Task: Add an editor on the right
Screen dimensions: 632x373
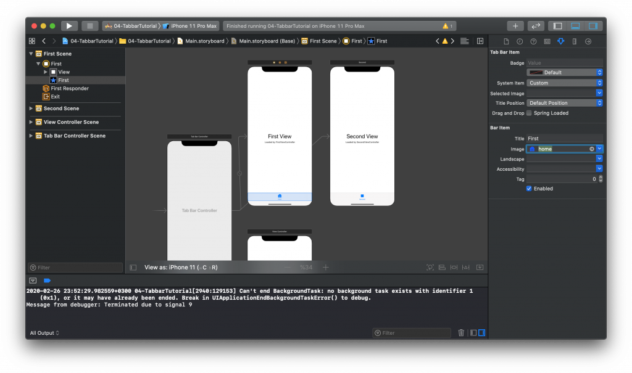Action: pyautogui.click(x=480, y=41)
